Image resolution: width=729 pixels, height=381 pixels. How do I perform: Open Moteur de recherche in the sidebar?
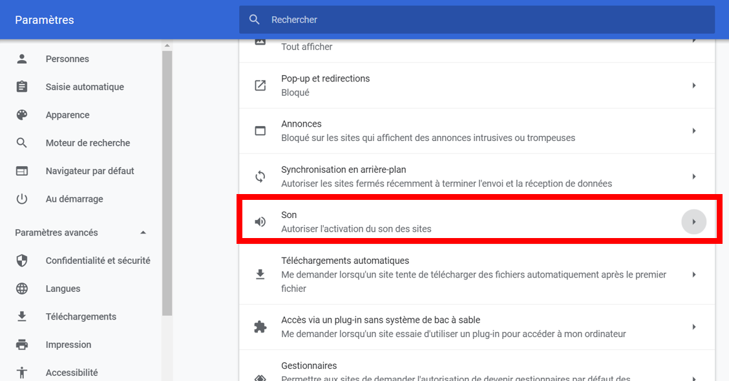tap(88, 143)
